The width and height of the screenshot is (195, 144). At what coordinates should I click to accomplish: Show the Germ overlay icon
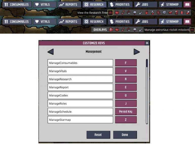(158, 13)
